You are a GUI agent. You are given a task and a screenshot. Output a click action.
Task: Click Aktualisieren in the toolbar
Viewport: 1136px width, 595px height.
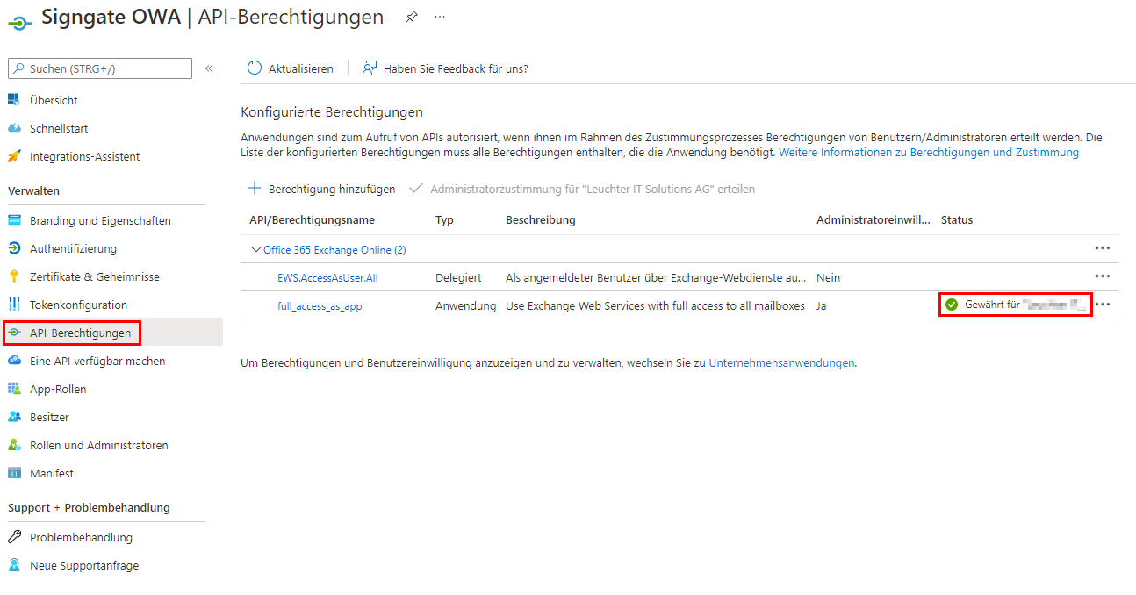pyautogui.click(x=291, y=68)
